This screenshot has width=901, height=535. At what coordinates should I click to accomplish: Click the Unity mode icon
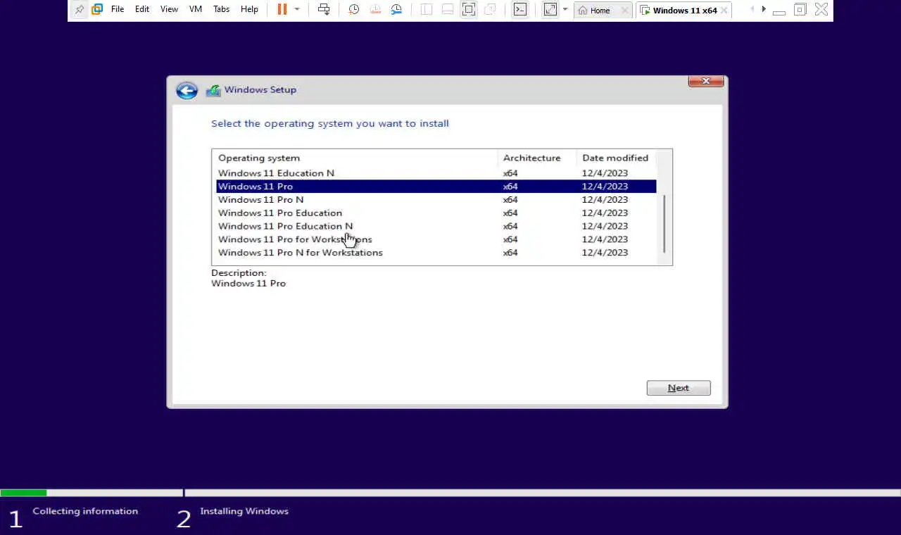coord(490,10)
